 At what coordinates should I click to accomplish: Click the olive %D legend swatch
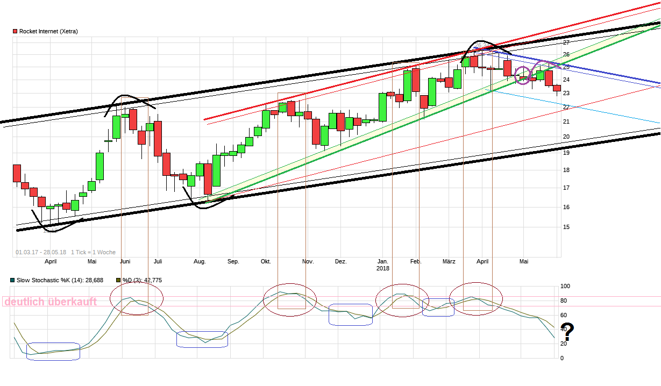pos(118,280)
